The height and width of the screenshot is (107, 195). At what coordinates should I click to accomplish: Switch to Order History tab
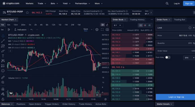click(69, 104)
